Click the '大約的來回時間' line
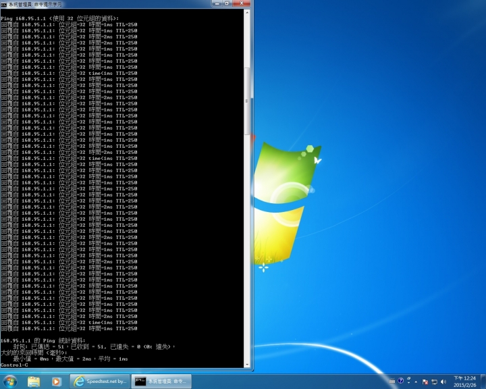This screenshot has height=389, width=486. click(34, 353)
